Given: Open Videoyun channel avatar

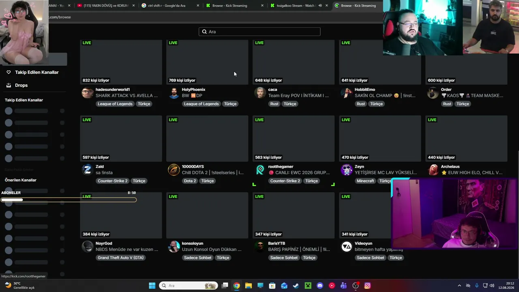Looking at the screenshot, I should [346, 247].
